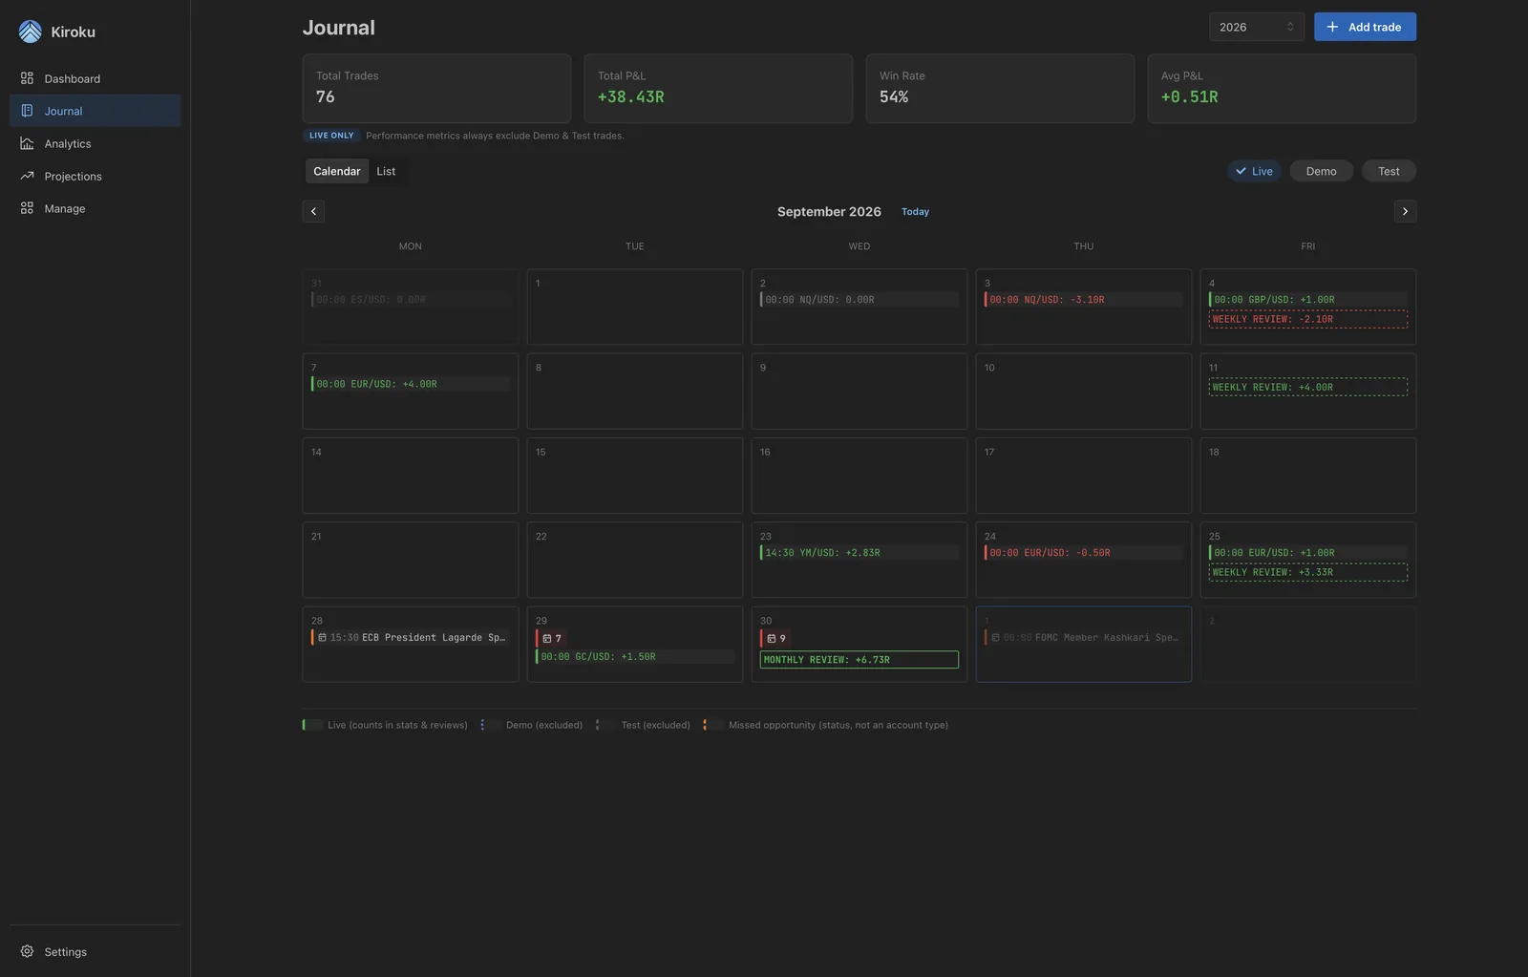This screenshot has width=1528, height=977.
Task: Click the Total P&L stat card
Action: pyautogui.click(x=718, y=88)
